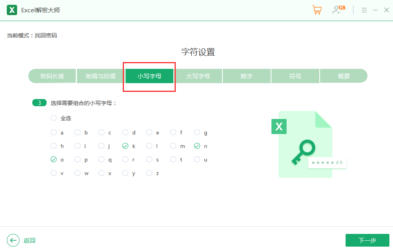The width and height of the screenshot is (393, 251).
Task: Open the shopping cart purchase icon
Action: [317, 10]
